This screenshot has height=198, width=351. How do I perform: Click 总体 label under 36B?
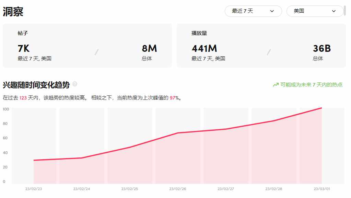pos(318,59)
